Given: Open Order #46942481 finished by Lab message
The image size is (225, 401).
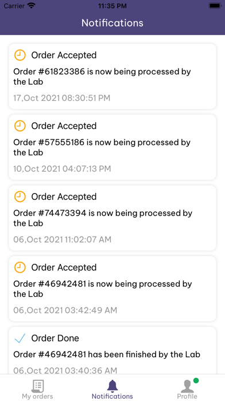Looking at the screenshot, I should [113, 350].
